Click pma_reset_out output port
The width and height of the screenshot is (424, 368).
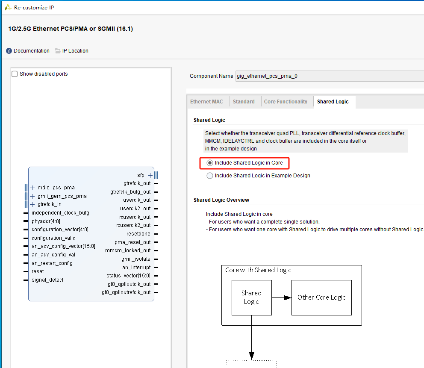132,242
